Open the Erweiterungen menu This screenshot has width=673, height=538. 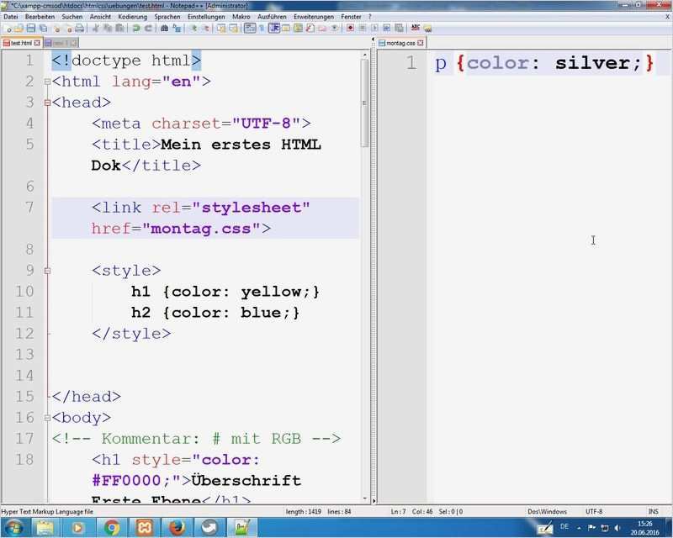click(314, 17)
